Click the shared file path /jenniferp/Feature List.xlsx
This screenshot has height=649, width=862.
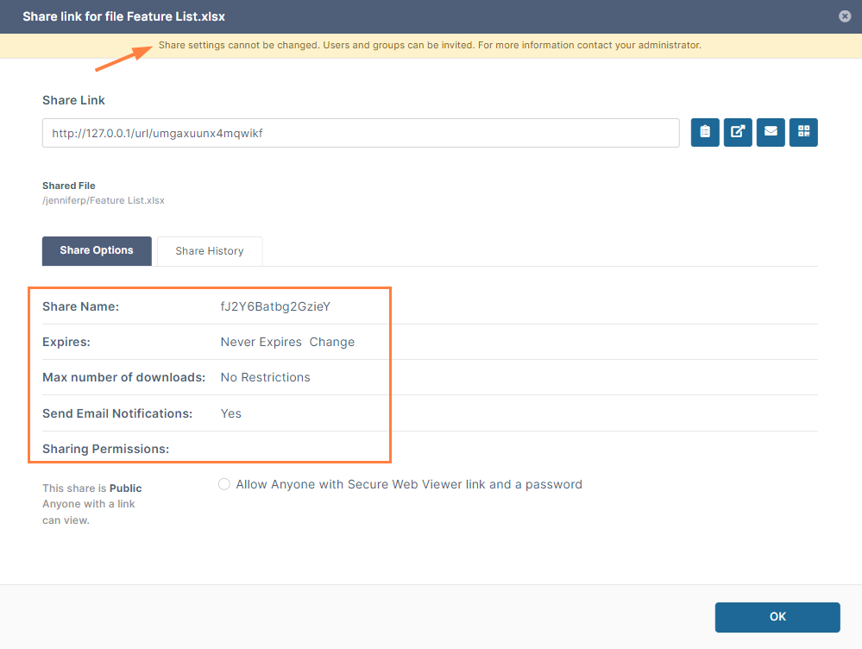[104, 200]
